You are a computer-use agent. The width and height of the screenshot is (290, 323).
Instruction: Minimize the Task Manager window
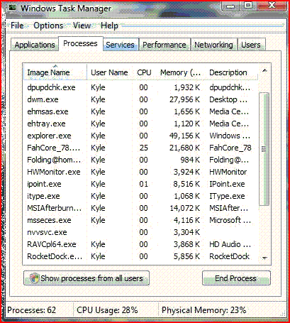[x=230, y=6]
